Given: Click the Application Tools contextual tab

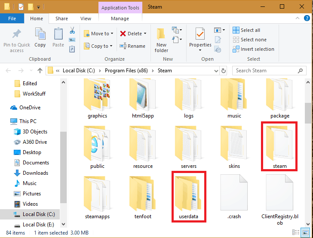Looking at the screenshot, I should (x=120, y=8).
